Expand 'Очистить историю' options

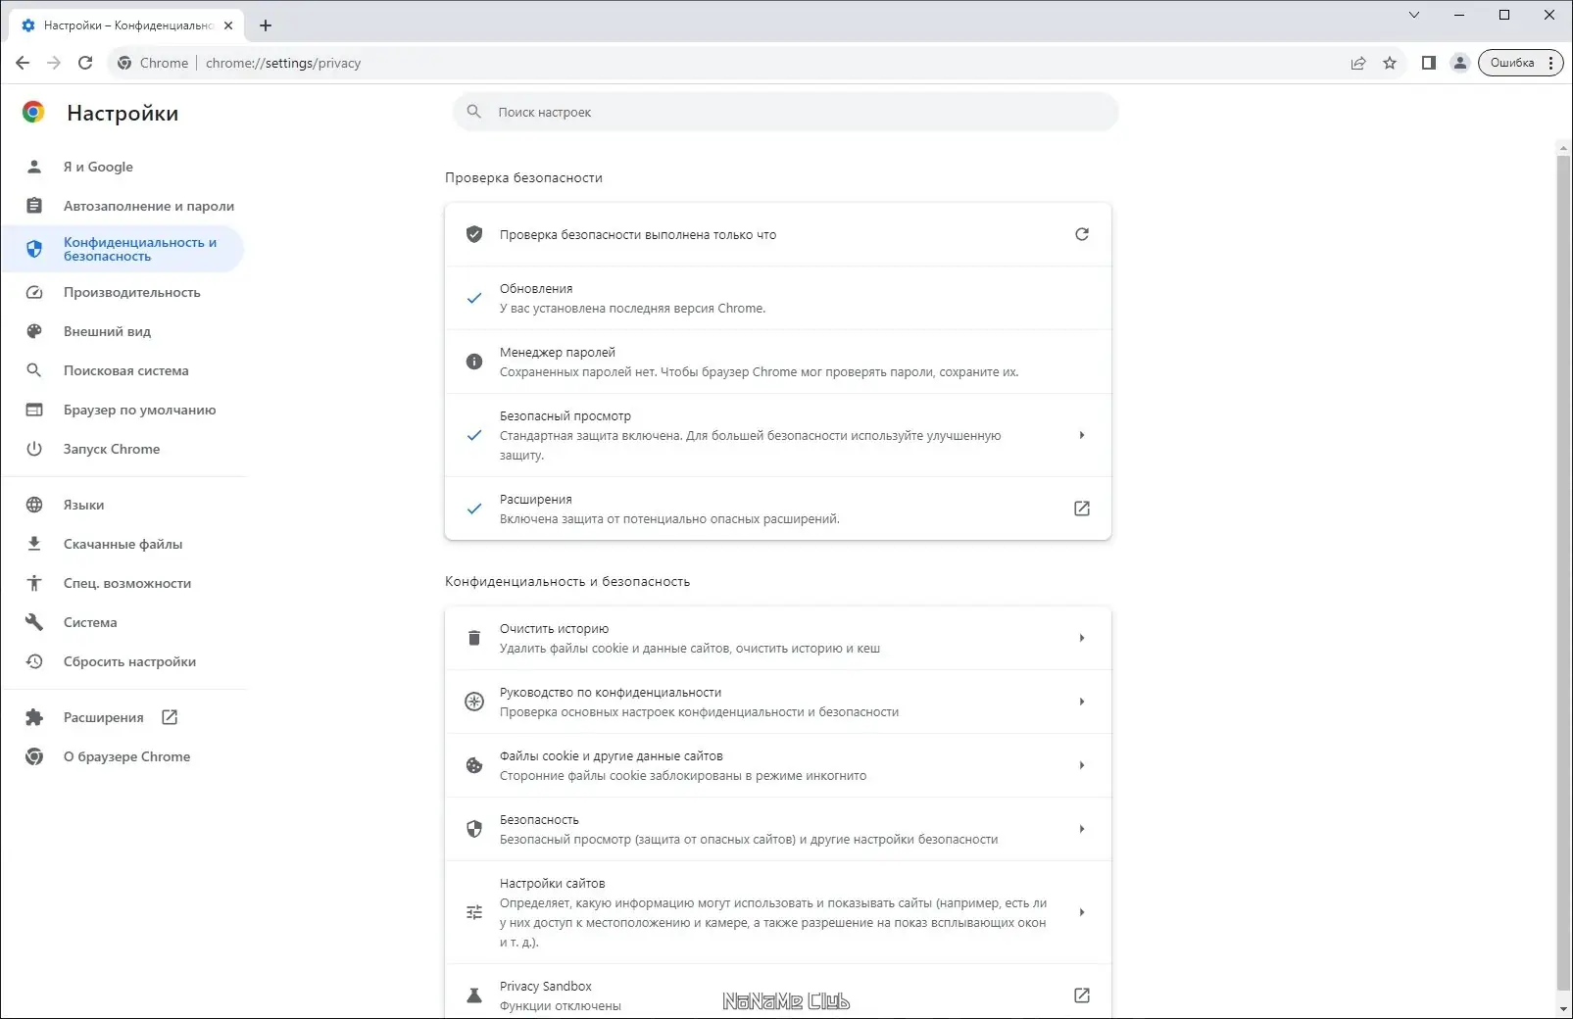click(x=1083, y=638)
